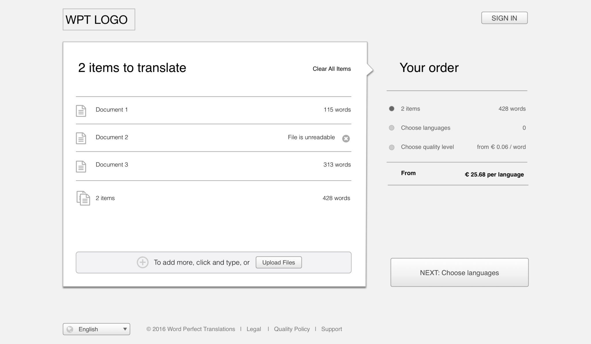The height and width of the screenshot is (344, 591).
Task: Click NEXT: Choose languages button
Action: click(459, 272)
